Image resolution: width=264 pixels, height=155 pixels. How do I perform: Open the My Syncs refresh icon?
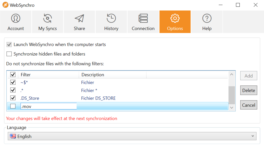pyautogui.click(x=47, y=18)
